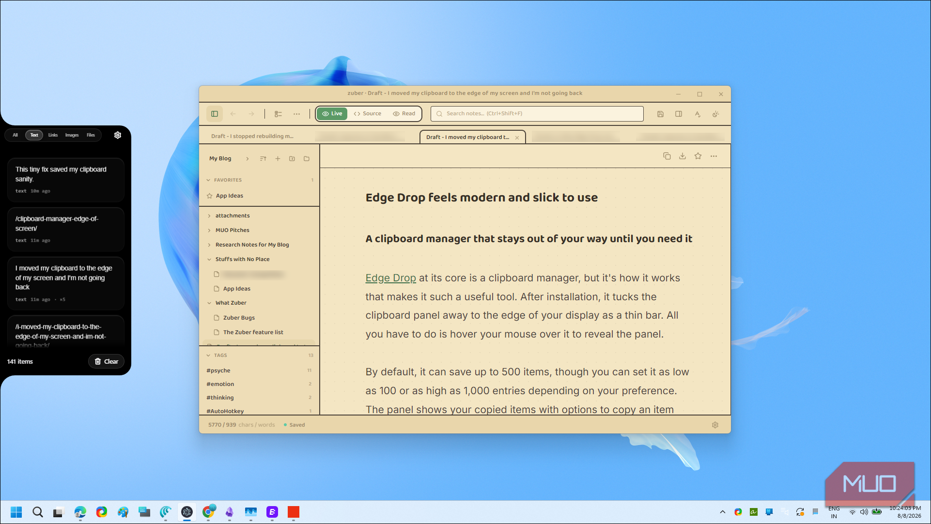Select the 'Draft - I moved my clipboard' tab
The image size is (931, 524).
(x=467, y=137)
